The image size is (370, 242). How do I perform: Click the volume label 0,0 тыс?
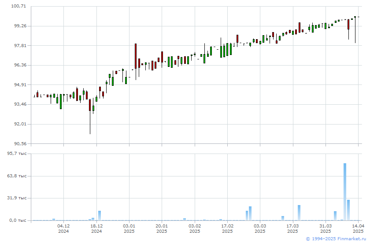tap(18, 220)
